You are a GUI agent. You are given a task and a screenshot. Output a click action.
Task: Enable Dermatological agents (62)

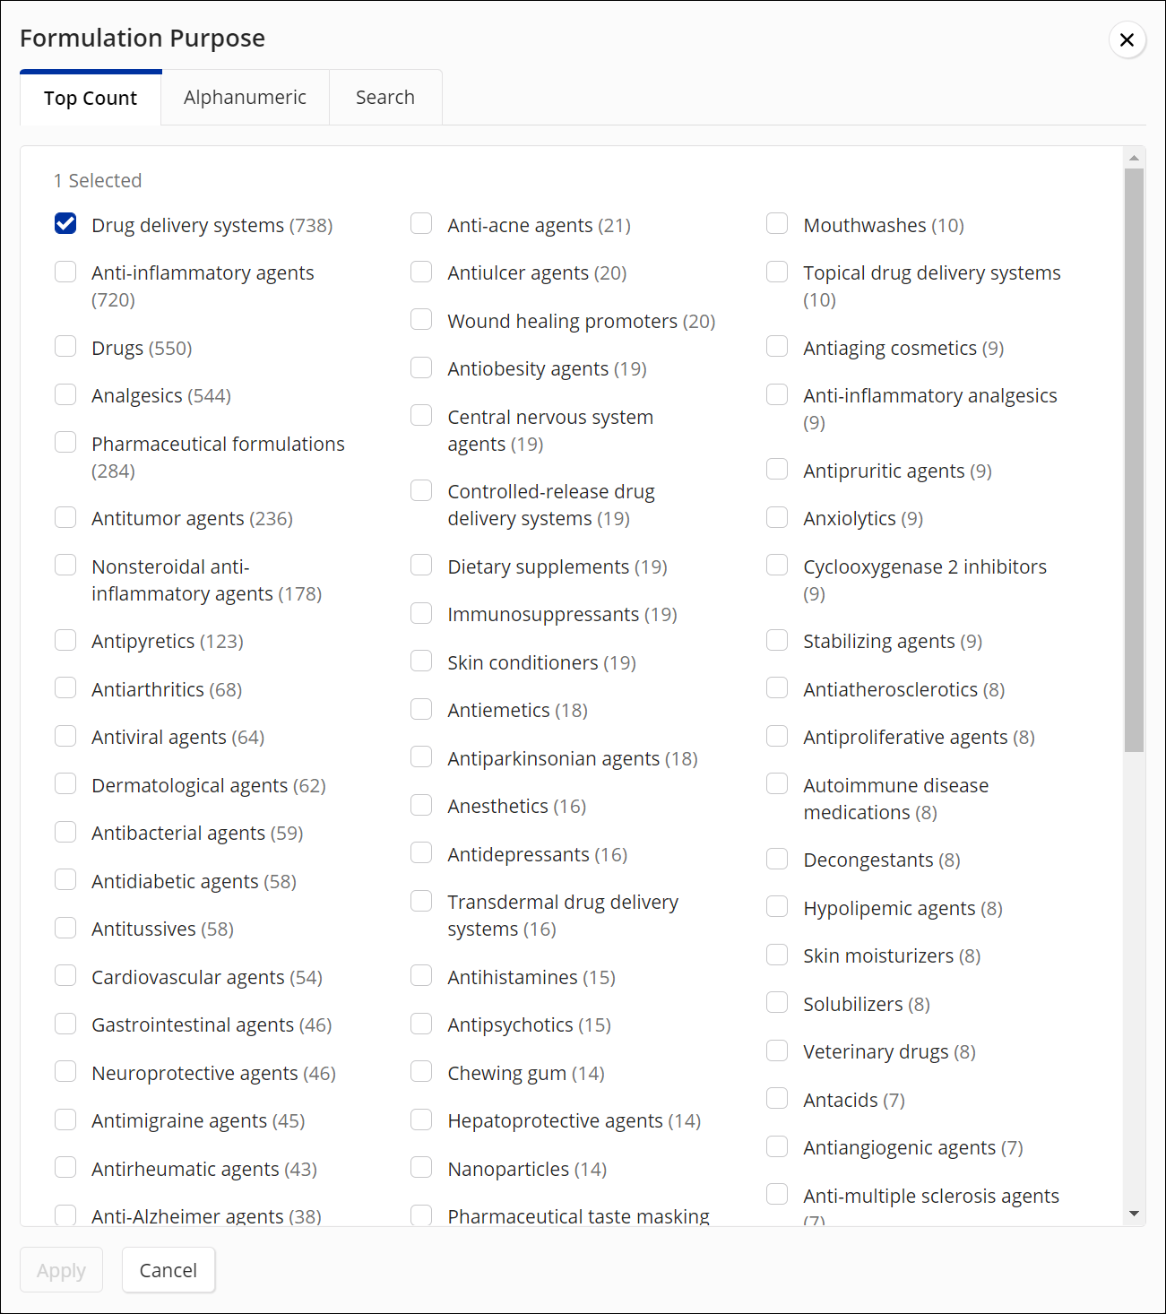coord(65,784)
